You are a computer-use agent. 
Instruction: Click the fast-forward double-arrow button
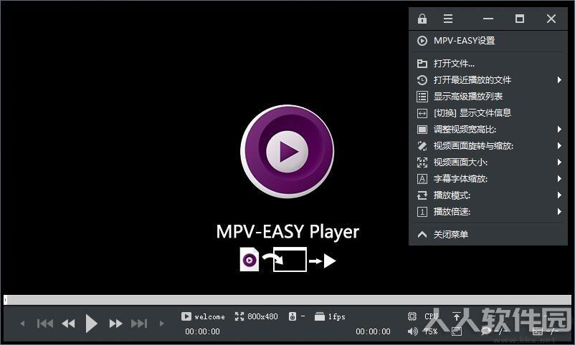pyautogui.click(x=115, y=324)
